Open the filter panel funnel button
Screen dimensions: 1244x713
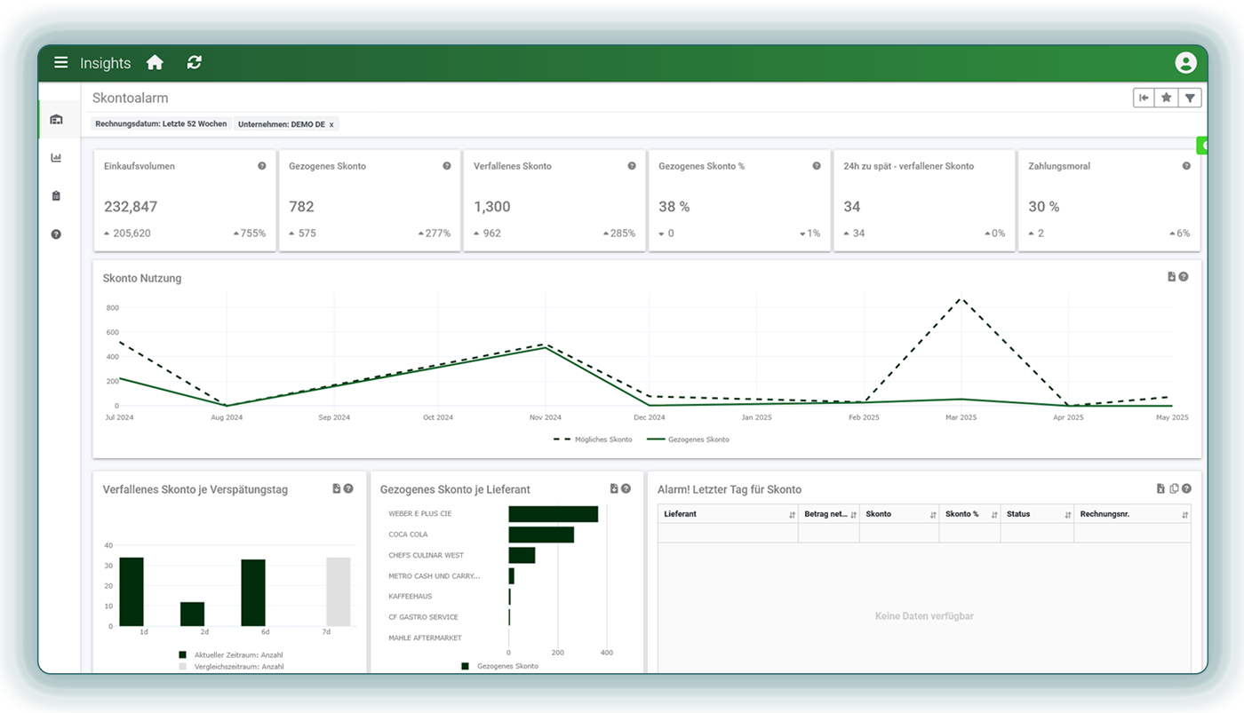pyautogui.click(x=1190, y=98)
